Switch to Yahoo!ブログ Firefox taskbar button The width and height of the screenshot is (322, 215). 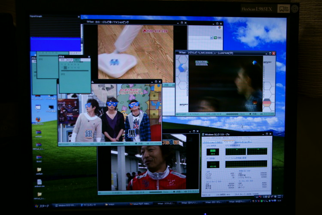[x=140, y=204]
